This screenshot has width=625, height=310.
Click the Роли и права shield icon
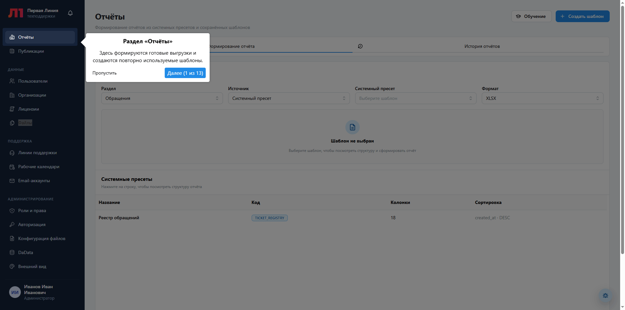tap(12, 211)
